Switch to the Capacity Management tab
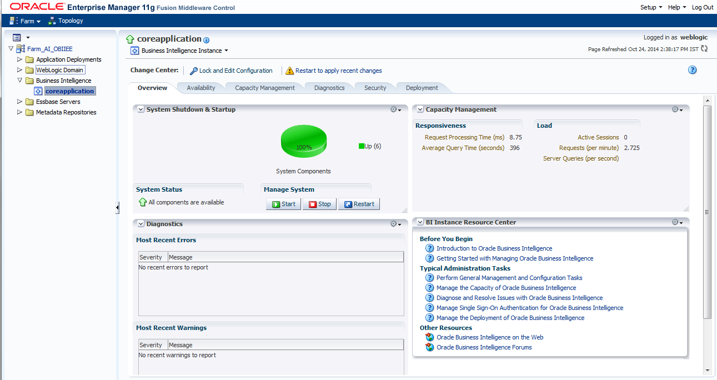 tap(265, 88)
